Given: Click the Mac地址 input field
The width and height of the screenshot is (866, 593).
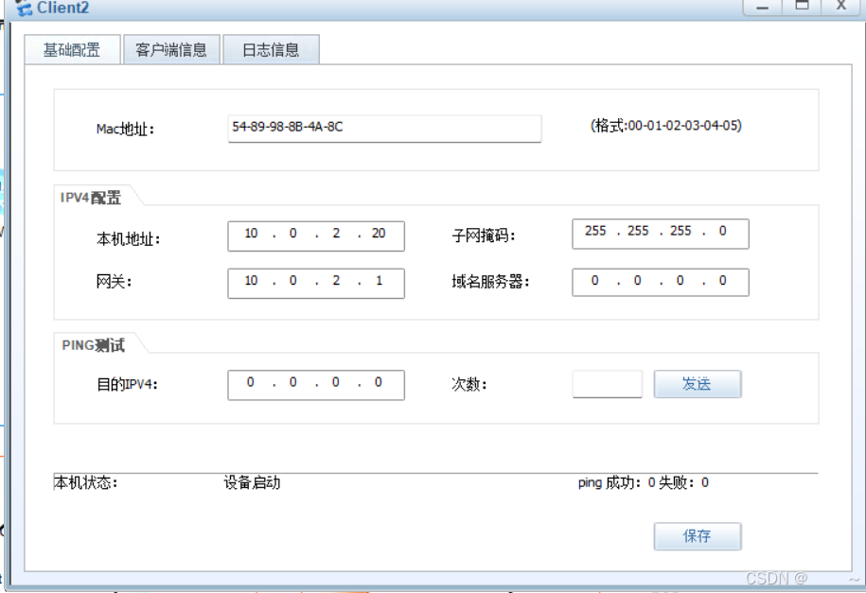Looking at the screenshot, I should (x=384, y=128).
